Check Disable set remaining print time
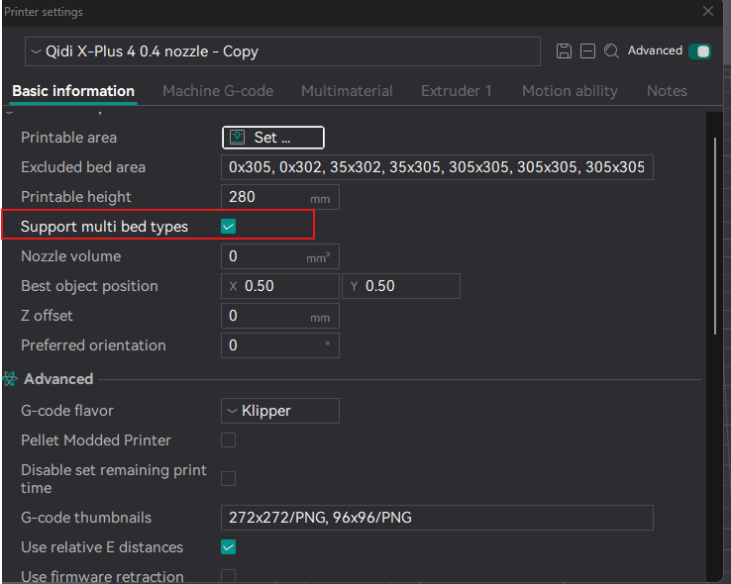 [x=228, y=478]
